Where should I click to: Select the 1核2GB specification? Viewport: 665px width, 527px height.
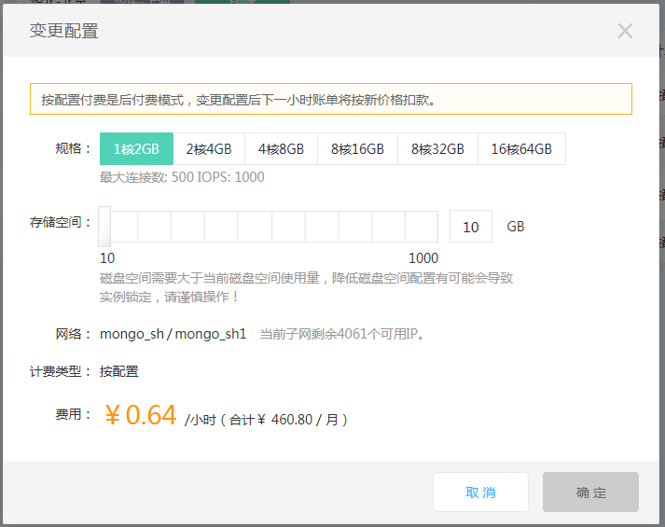136,149
